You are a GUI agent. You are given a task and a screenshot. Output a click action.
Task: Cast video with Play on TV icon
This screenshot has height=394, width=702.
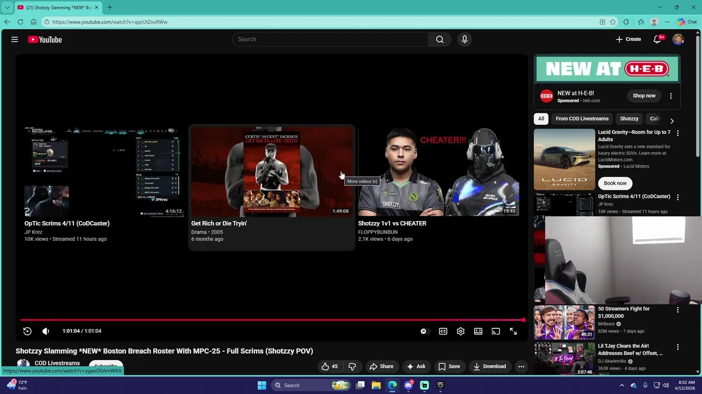click(496, 331)
